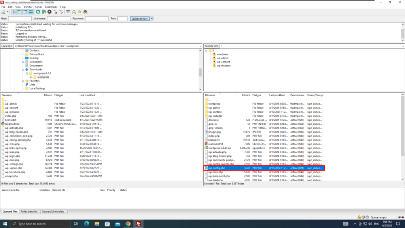Search remote files with binoculars icon

pos(85,12)
